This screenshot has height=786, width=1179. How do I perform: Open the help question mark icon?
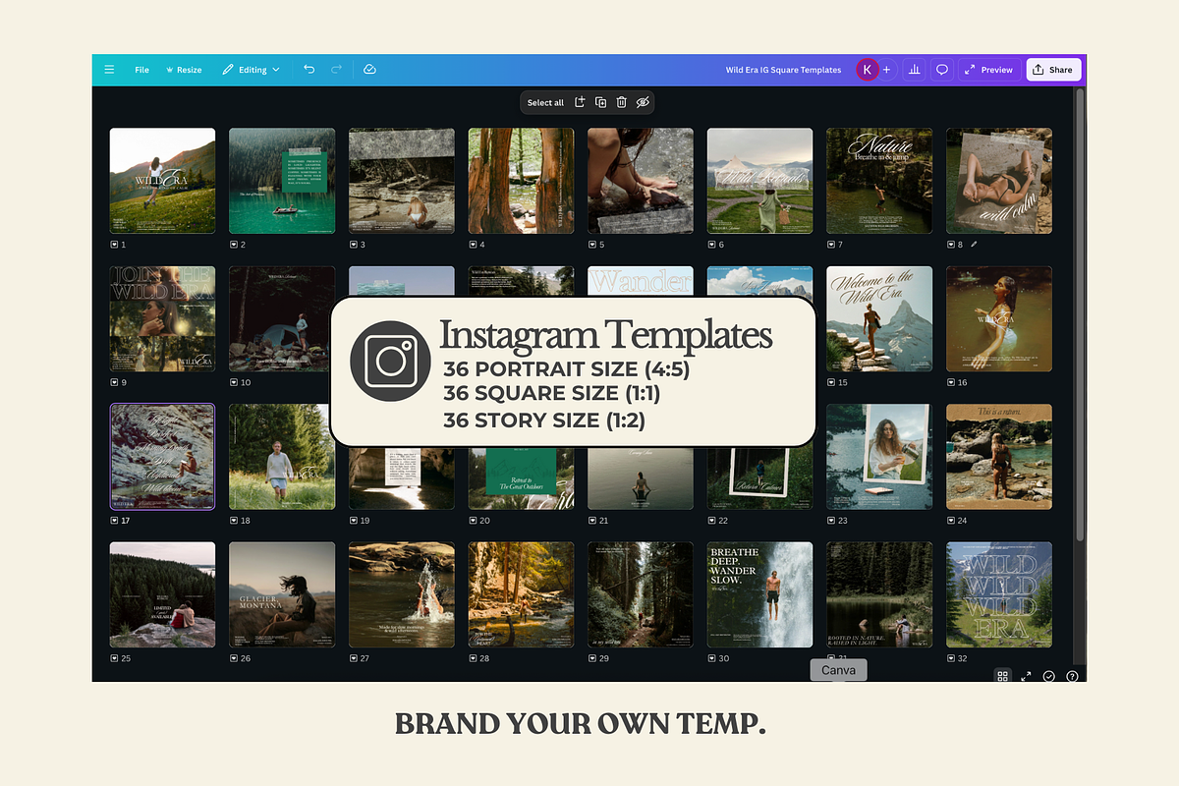(x=1072, y=676)
